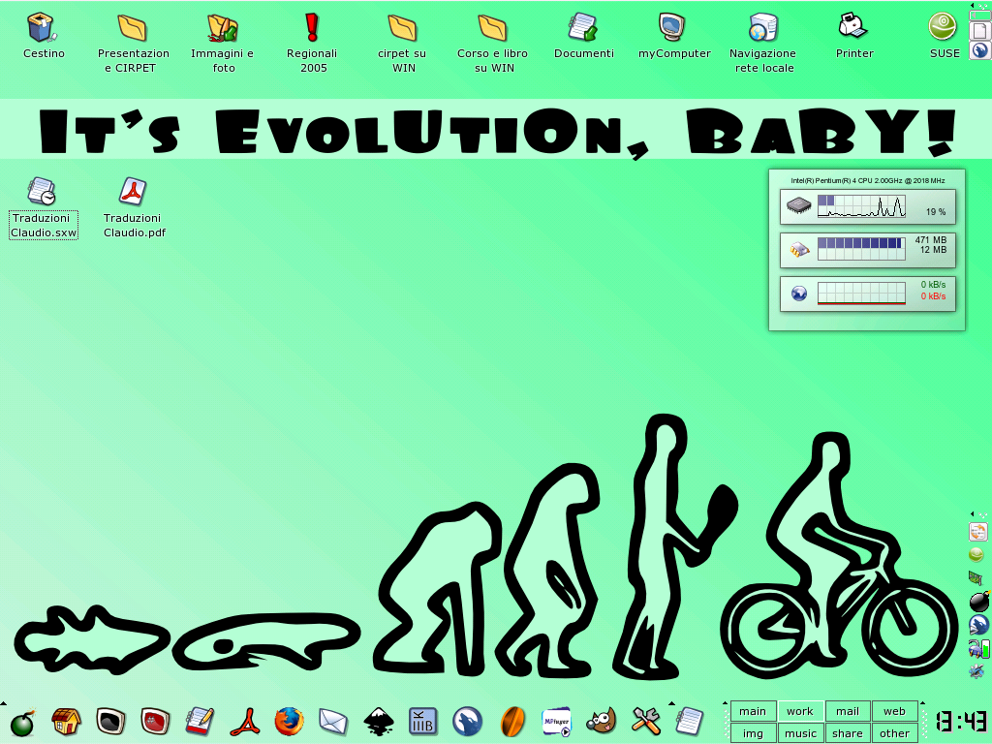
Task: Launch the black terminal screen icon
Action: 110,722
